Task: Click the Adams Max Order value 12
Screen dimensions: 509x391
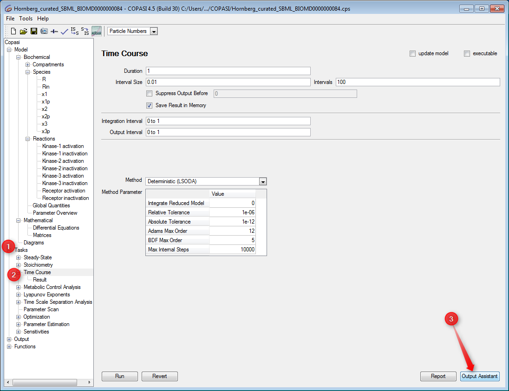Action: click(x=232, y=231)
